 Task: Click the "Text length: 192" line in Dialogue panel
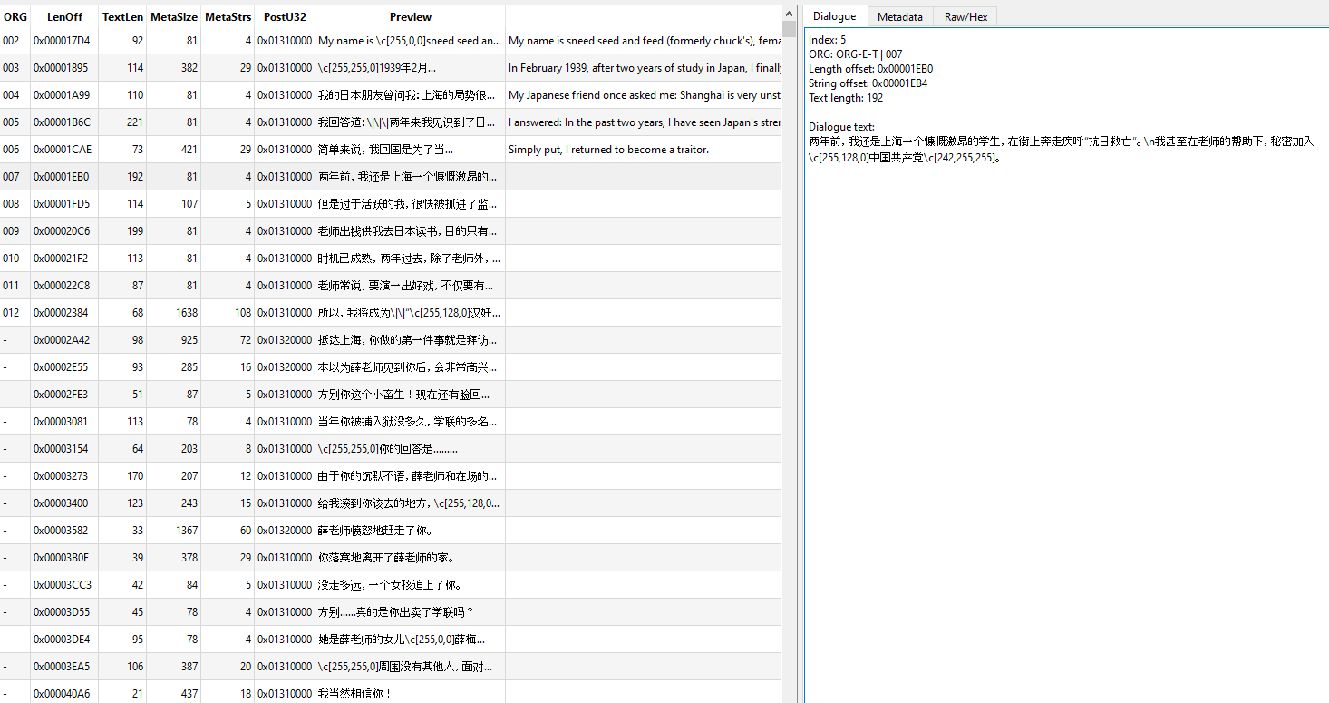point(846,98)
